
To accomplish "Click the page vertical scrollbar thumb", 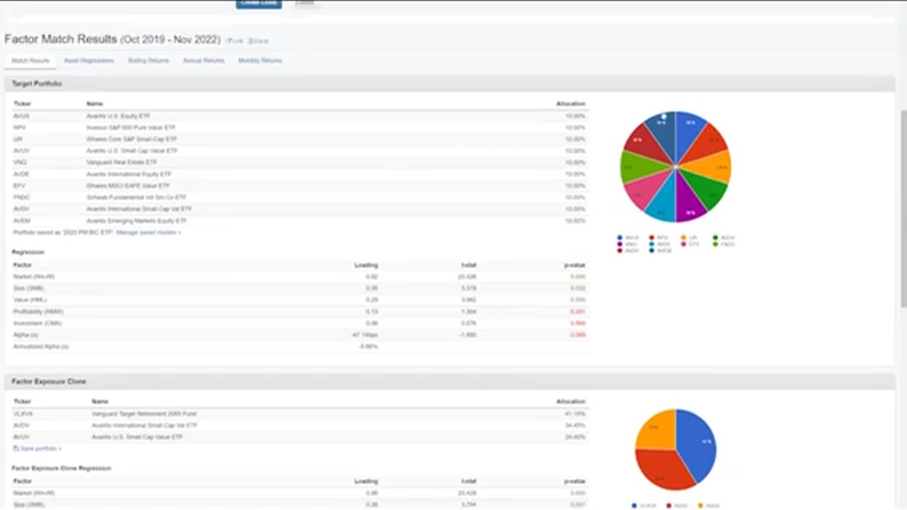I will point(903,209).
